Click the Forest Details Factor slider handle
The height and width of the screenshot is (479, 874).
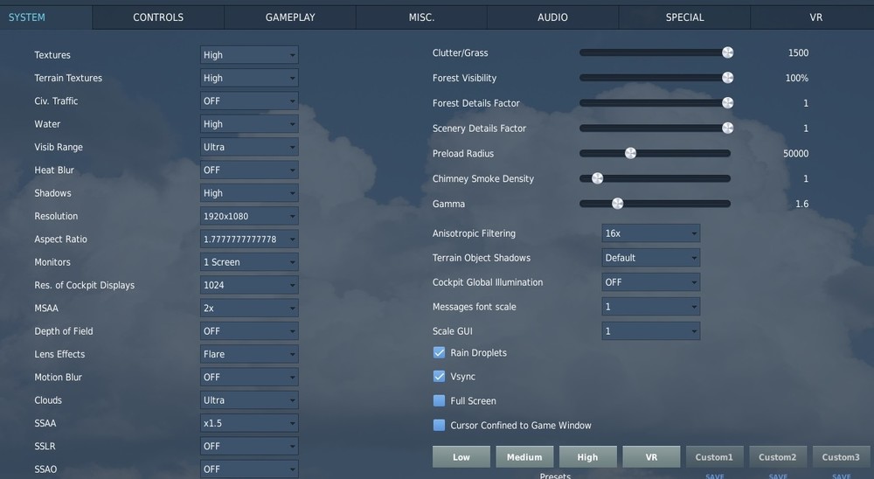pos(727,102)
